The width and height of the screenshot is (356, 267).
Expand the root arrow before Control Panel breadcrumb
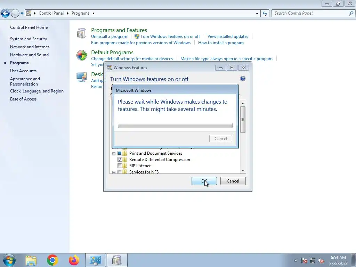click(x=35, y=14)
